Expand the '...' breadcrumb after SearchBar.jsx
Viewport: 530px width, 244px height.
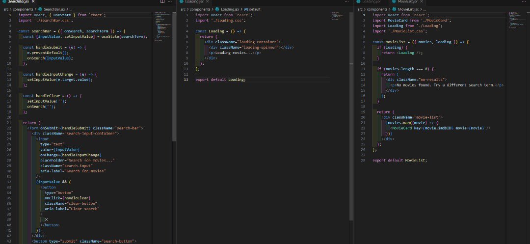click(71, 9)
